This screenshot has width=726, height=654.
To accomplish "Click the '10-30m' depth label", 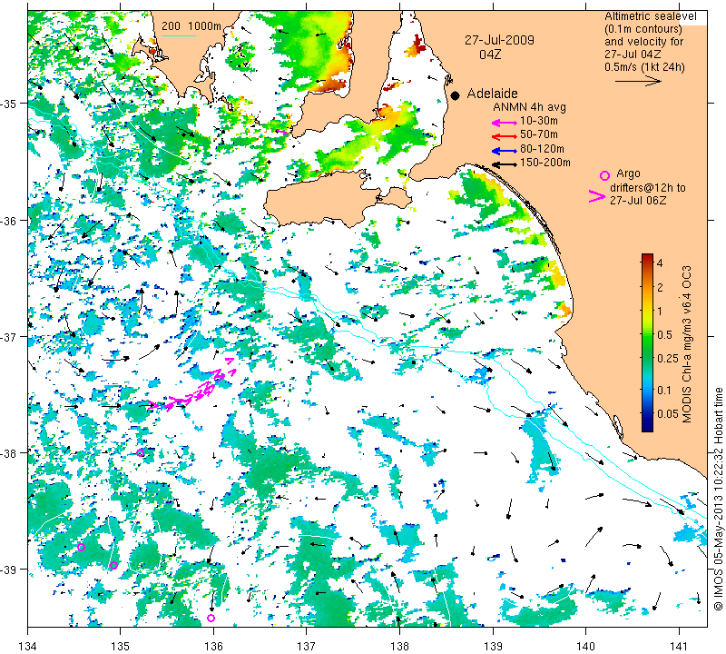I will (x=538, y=121).
